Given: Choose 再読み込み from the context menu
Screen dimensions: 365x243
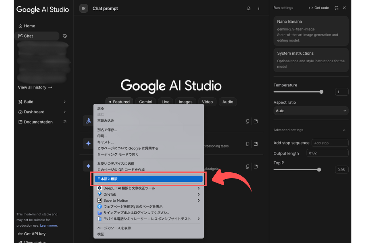Looking at the screenshot, I should point(106,121).
